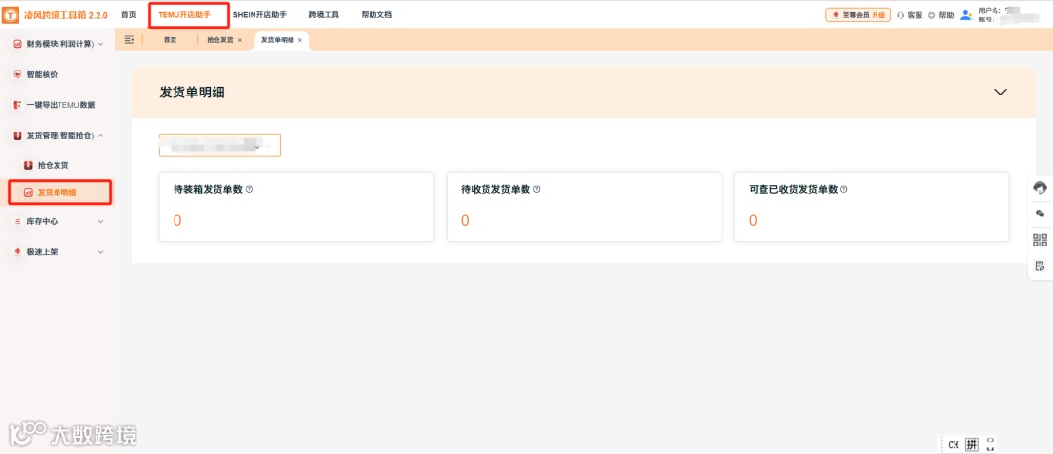The height and width of the screenshot is (454, 1053).
Task: Click the 库存中心 sidebar icon
Action: point(18,221)
